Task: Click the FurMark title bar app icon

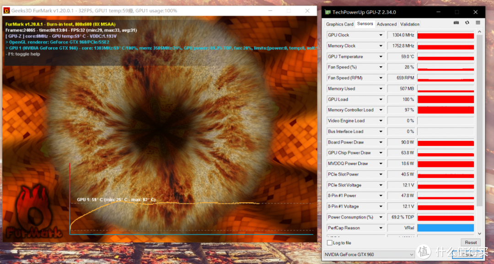Action: pyautogui.click(x=7, y=10)
